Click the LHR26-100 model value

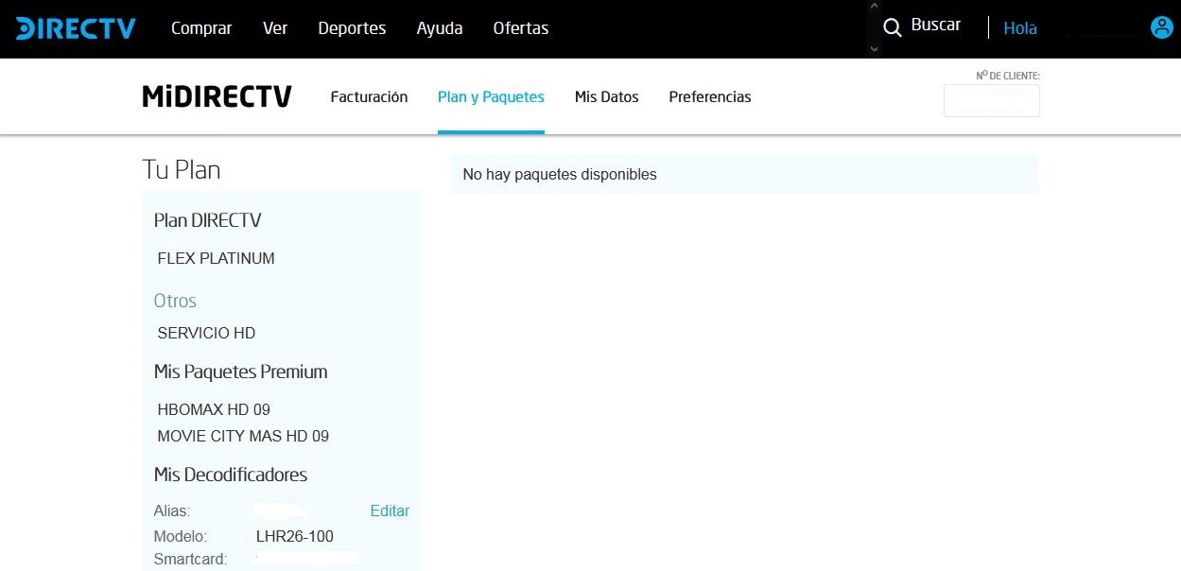click(x=295, y=536)
